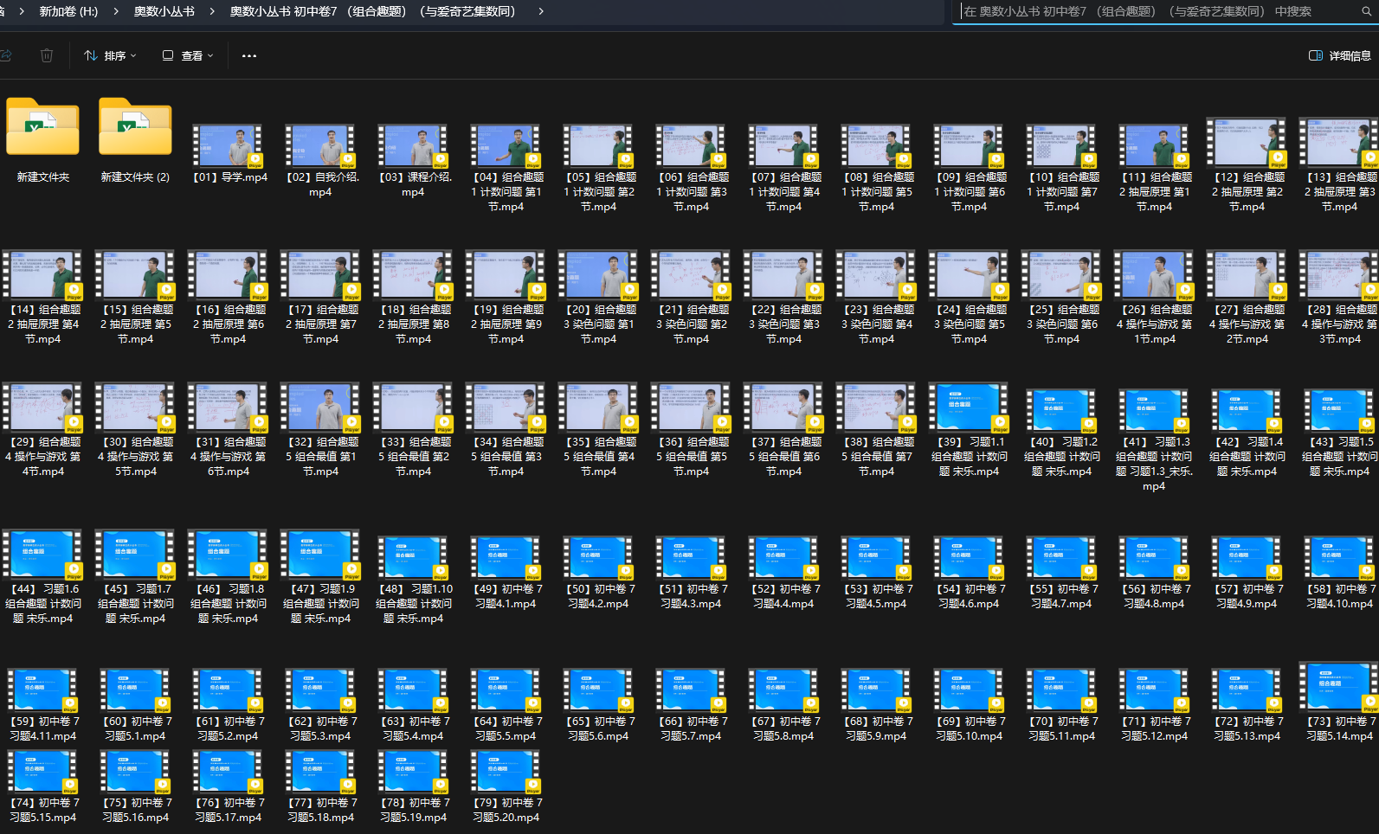Select the [79] 习题5.20.mp4 video
This screenshot has width=1379, height=834.
pyautogui.click(x=506, y=774)
